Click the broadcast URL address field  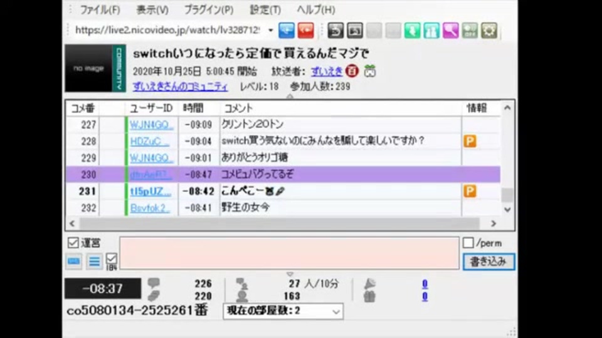167,30
